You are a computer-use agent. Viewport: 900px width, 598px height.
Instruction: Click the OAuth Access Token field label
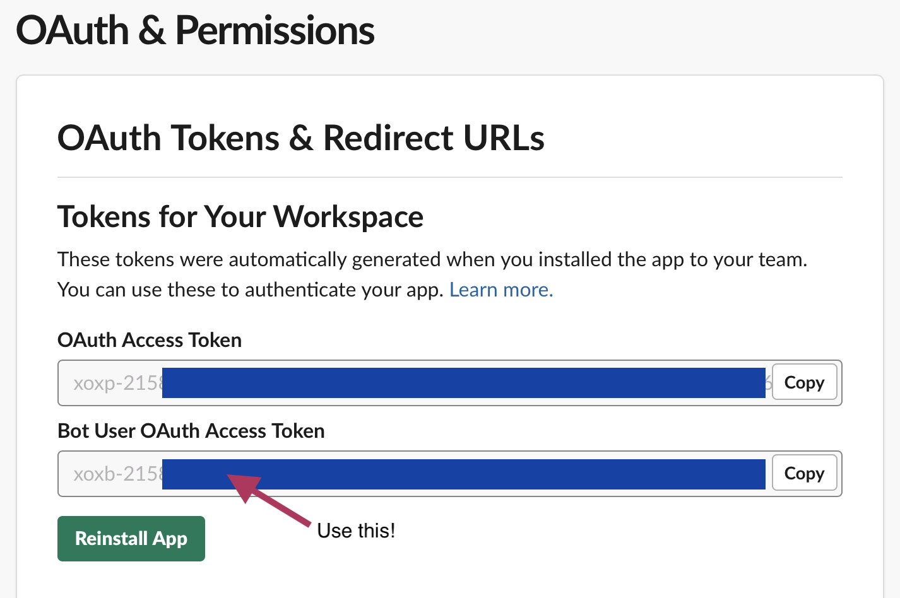[150, 340]
